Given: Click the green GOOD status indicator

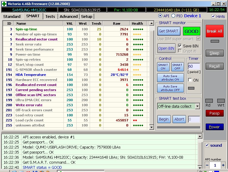Looking at the screenshot, I should coord(191,31).
